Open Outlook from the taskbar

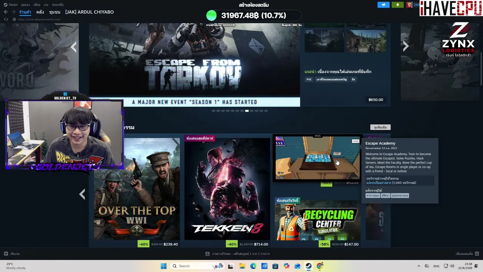click(297, 266)
